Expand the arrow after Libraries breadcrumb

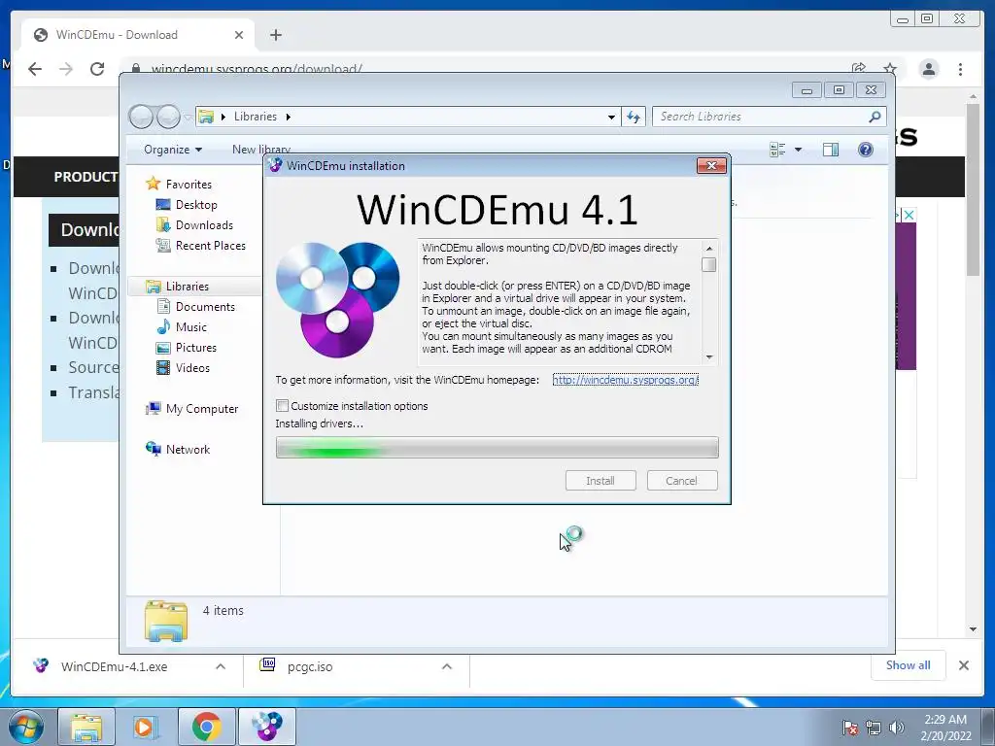coord(288,117)
